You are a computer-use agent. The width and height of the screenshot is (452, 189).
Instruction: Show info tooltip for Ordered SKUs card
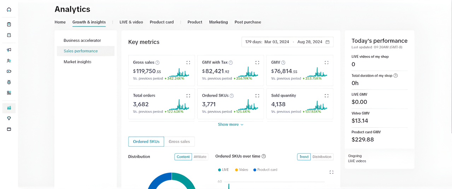coord(232,96)
